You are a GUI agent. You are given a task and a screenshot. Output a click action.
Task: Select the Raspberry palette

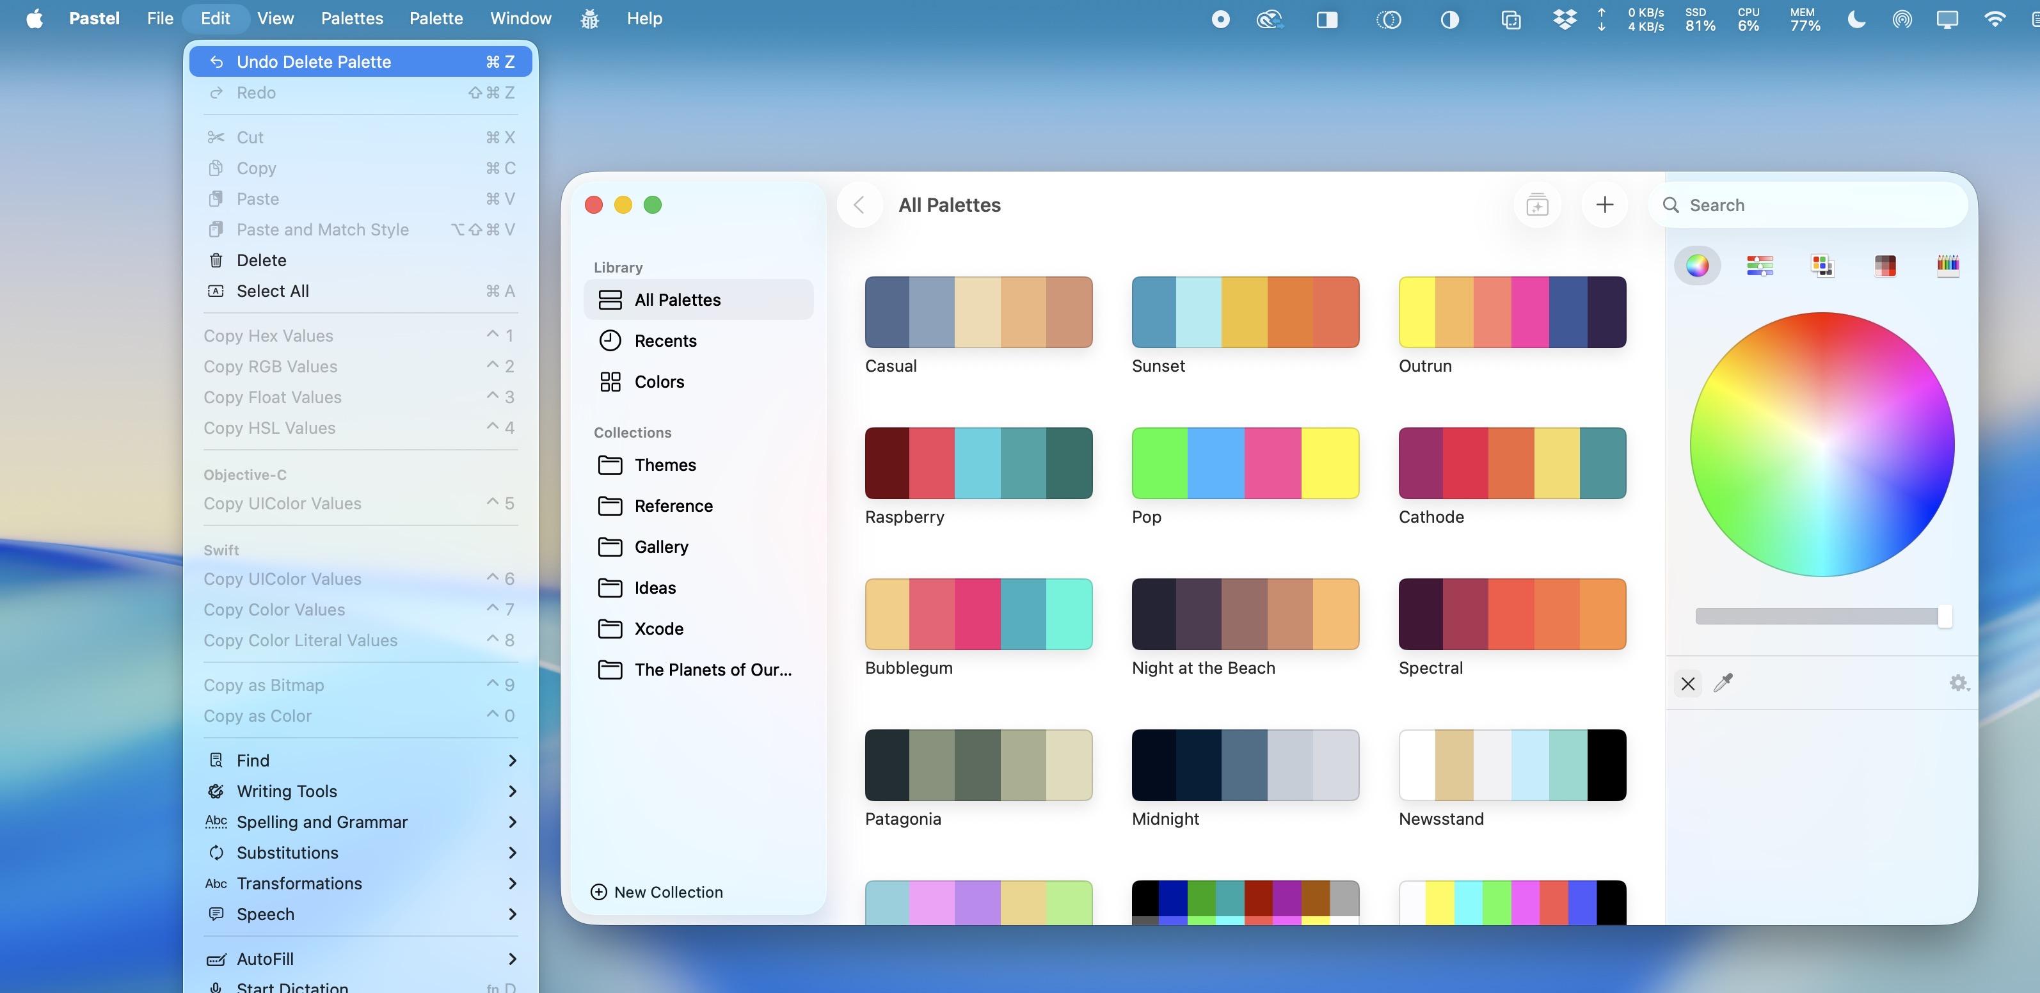pyautogui.click(x=978, y=463)
